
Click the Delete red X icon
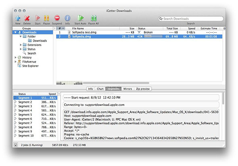27,18
